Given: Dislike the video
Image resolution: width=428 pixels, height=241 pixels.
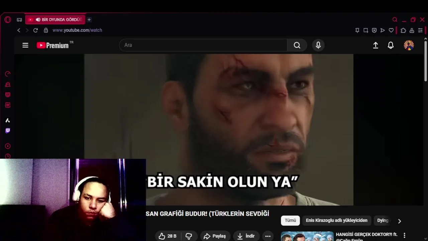Looking at the screenshot, I should (189, 236).
